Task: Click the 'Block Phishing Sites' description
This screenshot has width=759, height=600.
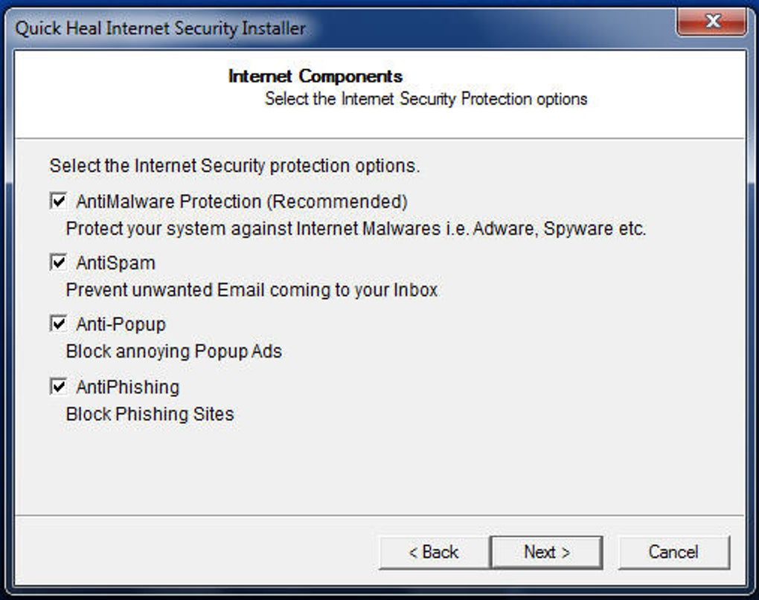Action: click(x=150, y=414)
